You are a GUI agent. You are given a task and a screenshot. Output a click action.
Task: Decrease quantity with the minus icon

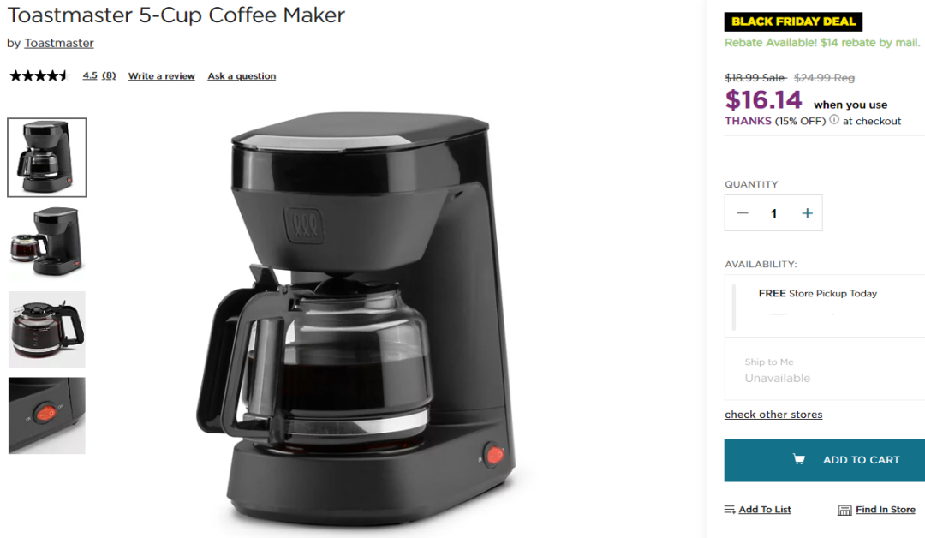(x=743, y=213)
